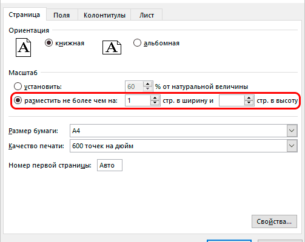Decrease the scale percentage spinner
Image resolution: width=305 pixels, height=242 pixels.
click(147, 89)
